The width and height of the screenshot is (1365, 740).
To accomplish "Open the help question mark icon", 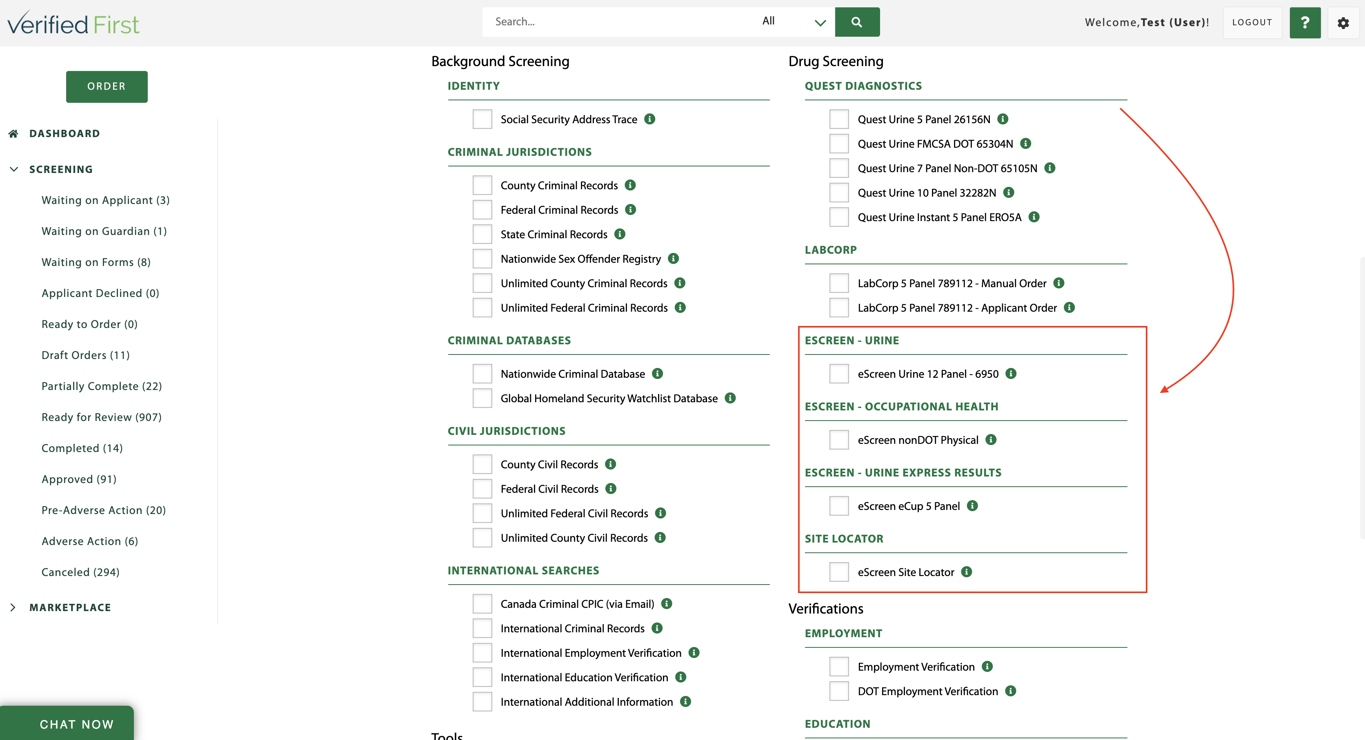I will pos(1305,22).
